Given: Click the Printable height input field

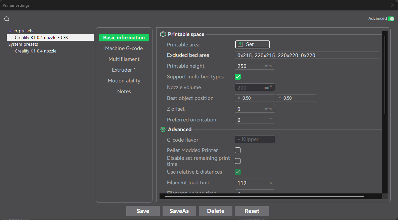Looking at the screenshot, I should coord(250,66).
